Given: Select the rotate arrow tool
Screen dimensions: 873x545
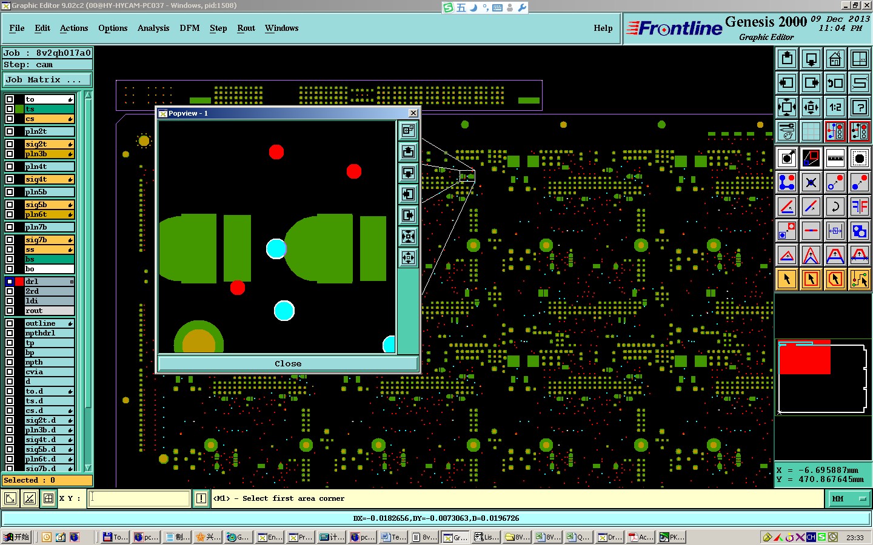Looking at the screenshot, I should pyautogui.click(x=835, y=206).
